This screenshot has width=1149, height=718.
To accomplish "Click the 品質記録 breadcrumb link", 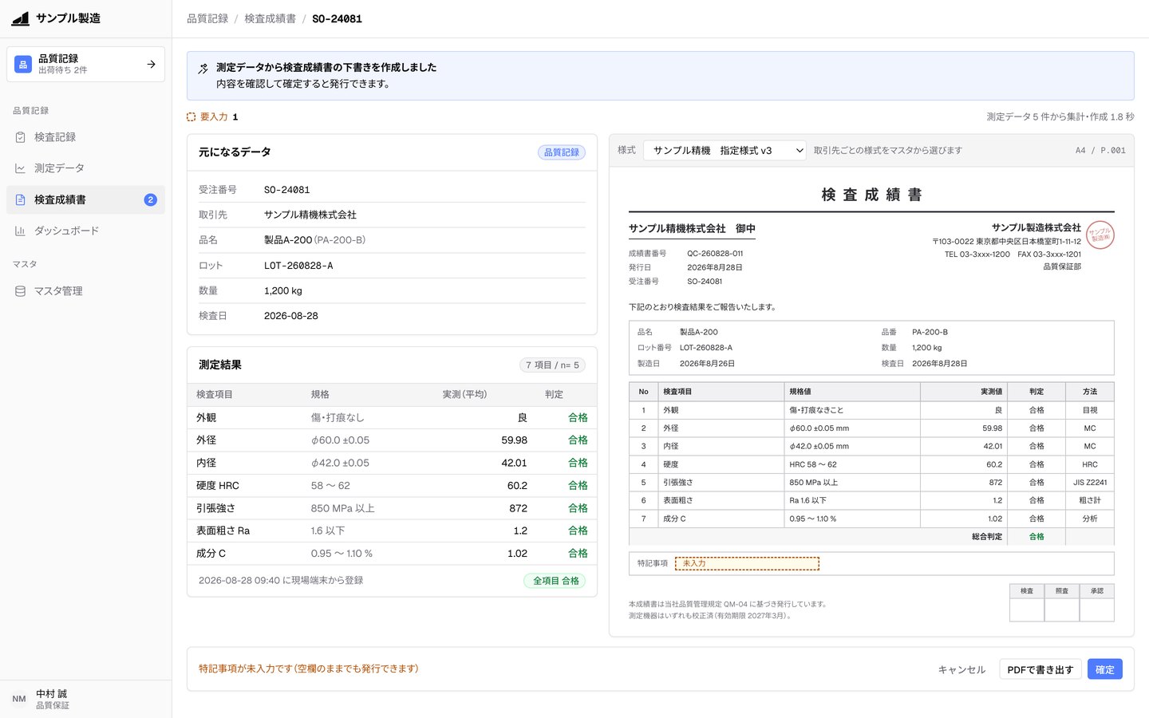I will (207, 18).
